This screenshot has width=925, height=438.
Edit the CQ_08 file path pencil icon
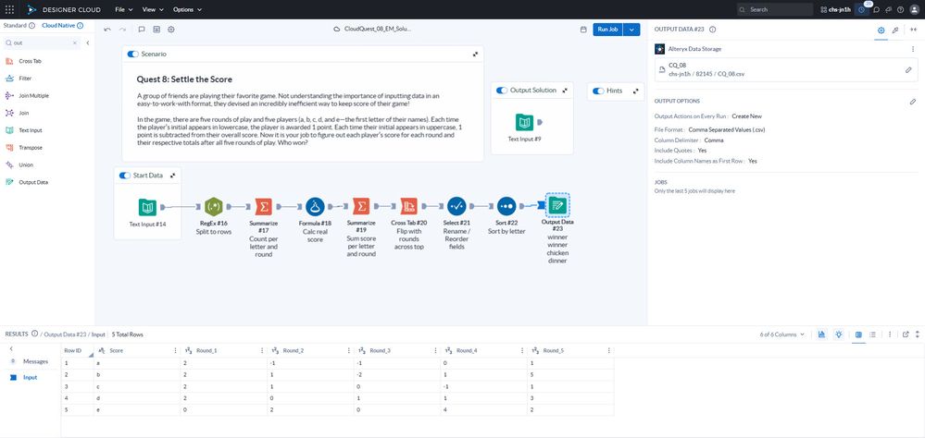908,69
